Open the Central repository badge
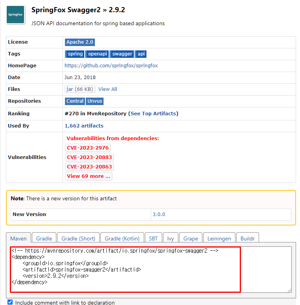The image size is (300, 305). 75,101
